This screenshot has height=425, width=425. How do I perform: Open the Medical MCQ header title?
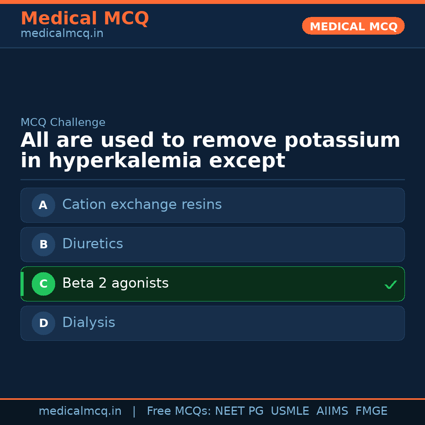(x=85, y=18)
